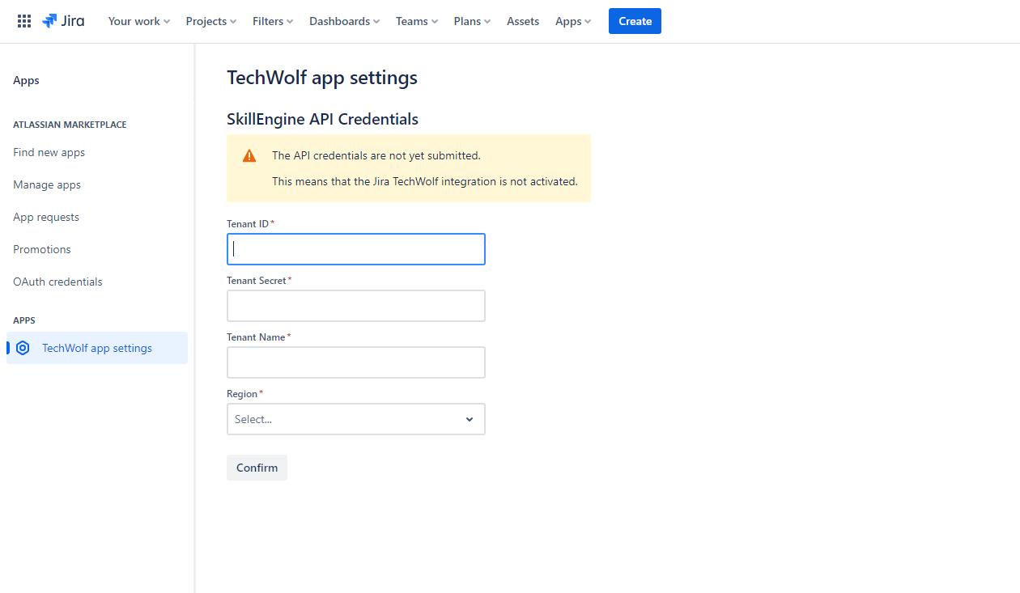Click the Tenant Secret input field
Image resolution: width=1020 pixels, height=593 pixels.
[355, 306]
